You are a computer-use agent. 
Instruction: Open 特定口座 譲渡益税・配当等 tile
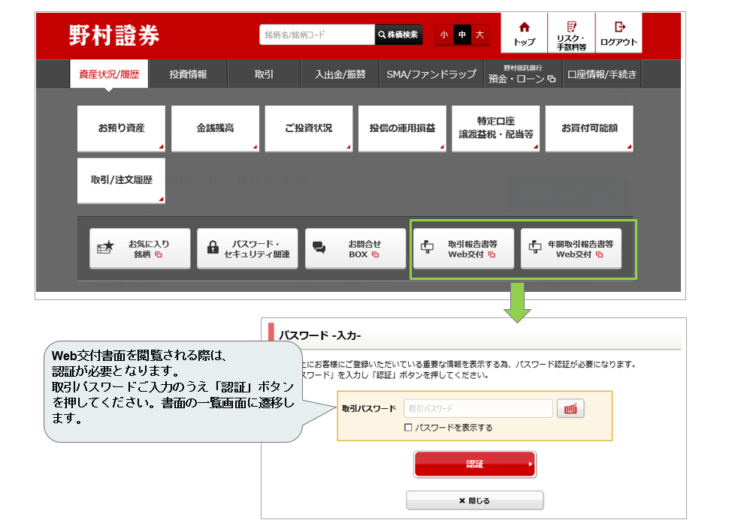point(495,128)
